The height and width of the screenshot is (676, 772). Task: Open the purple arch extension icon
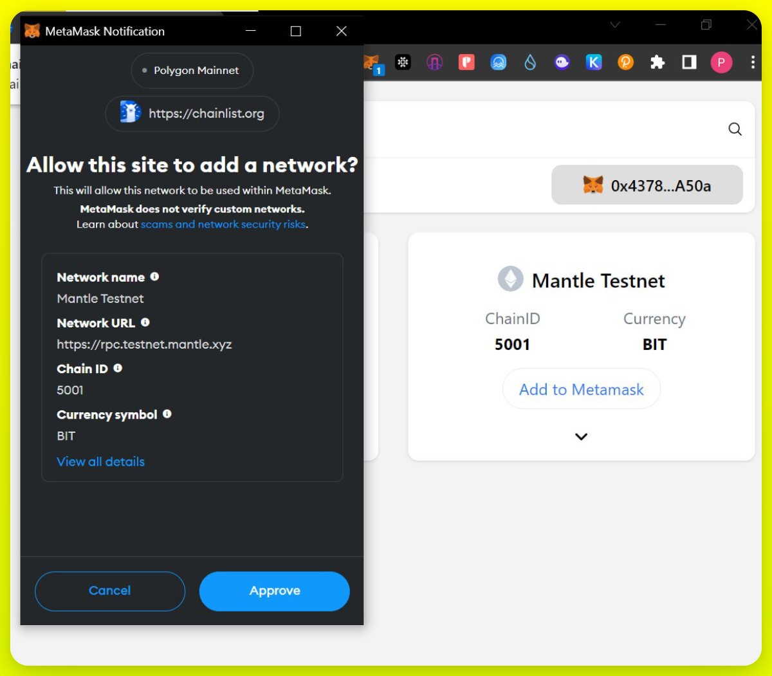pos(435,62)
